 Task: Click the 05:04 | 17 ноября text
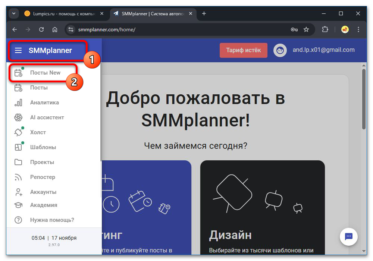[x=54, y=238]
